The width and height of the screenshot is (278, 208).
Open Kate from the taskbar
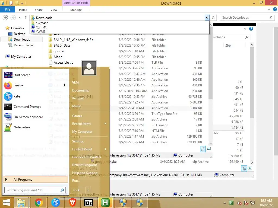coord(55,203)
